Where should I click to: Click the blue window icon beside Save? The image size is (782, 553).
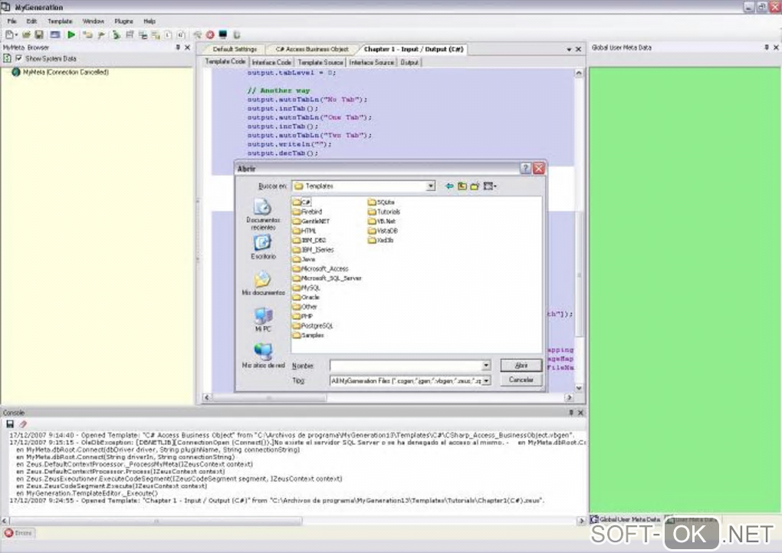55,35
